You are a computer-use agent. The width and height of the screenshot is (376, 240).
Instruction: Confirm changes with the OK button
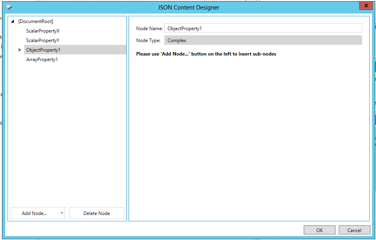click(x=320, y=230)
